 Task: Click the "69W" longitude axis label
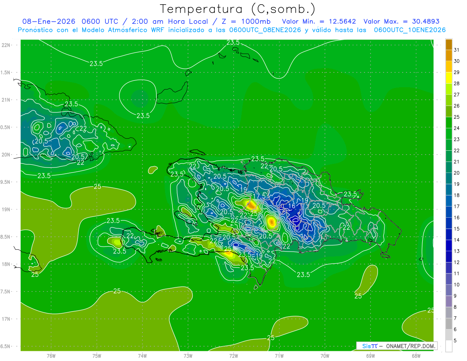pyautogui.click(x=370, y=356)
